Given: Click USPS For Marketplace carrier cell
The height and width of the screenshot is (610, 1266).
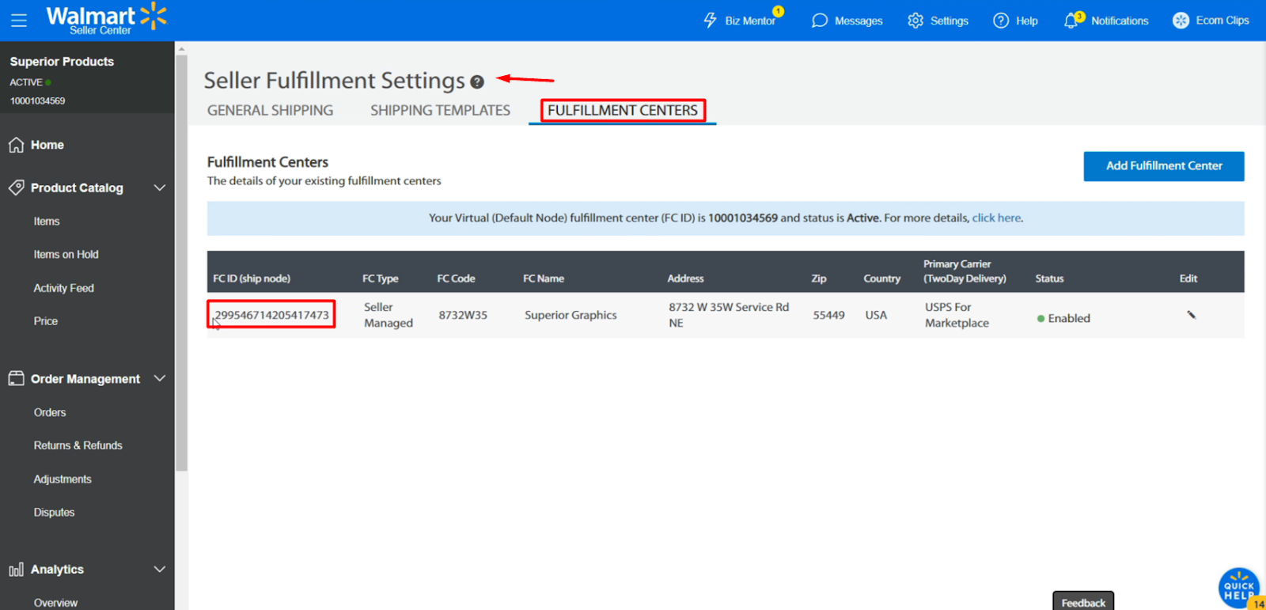Looking at the screenshot, I should [957, 315].
